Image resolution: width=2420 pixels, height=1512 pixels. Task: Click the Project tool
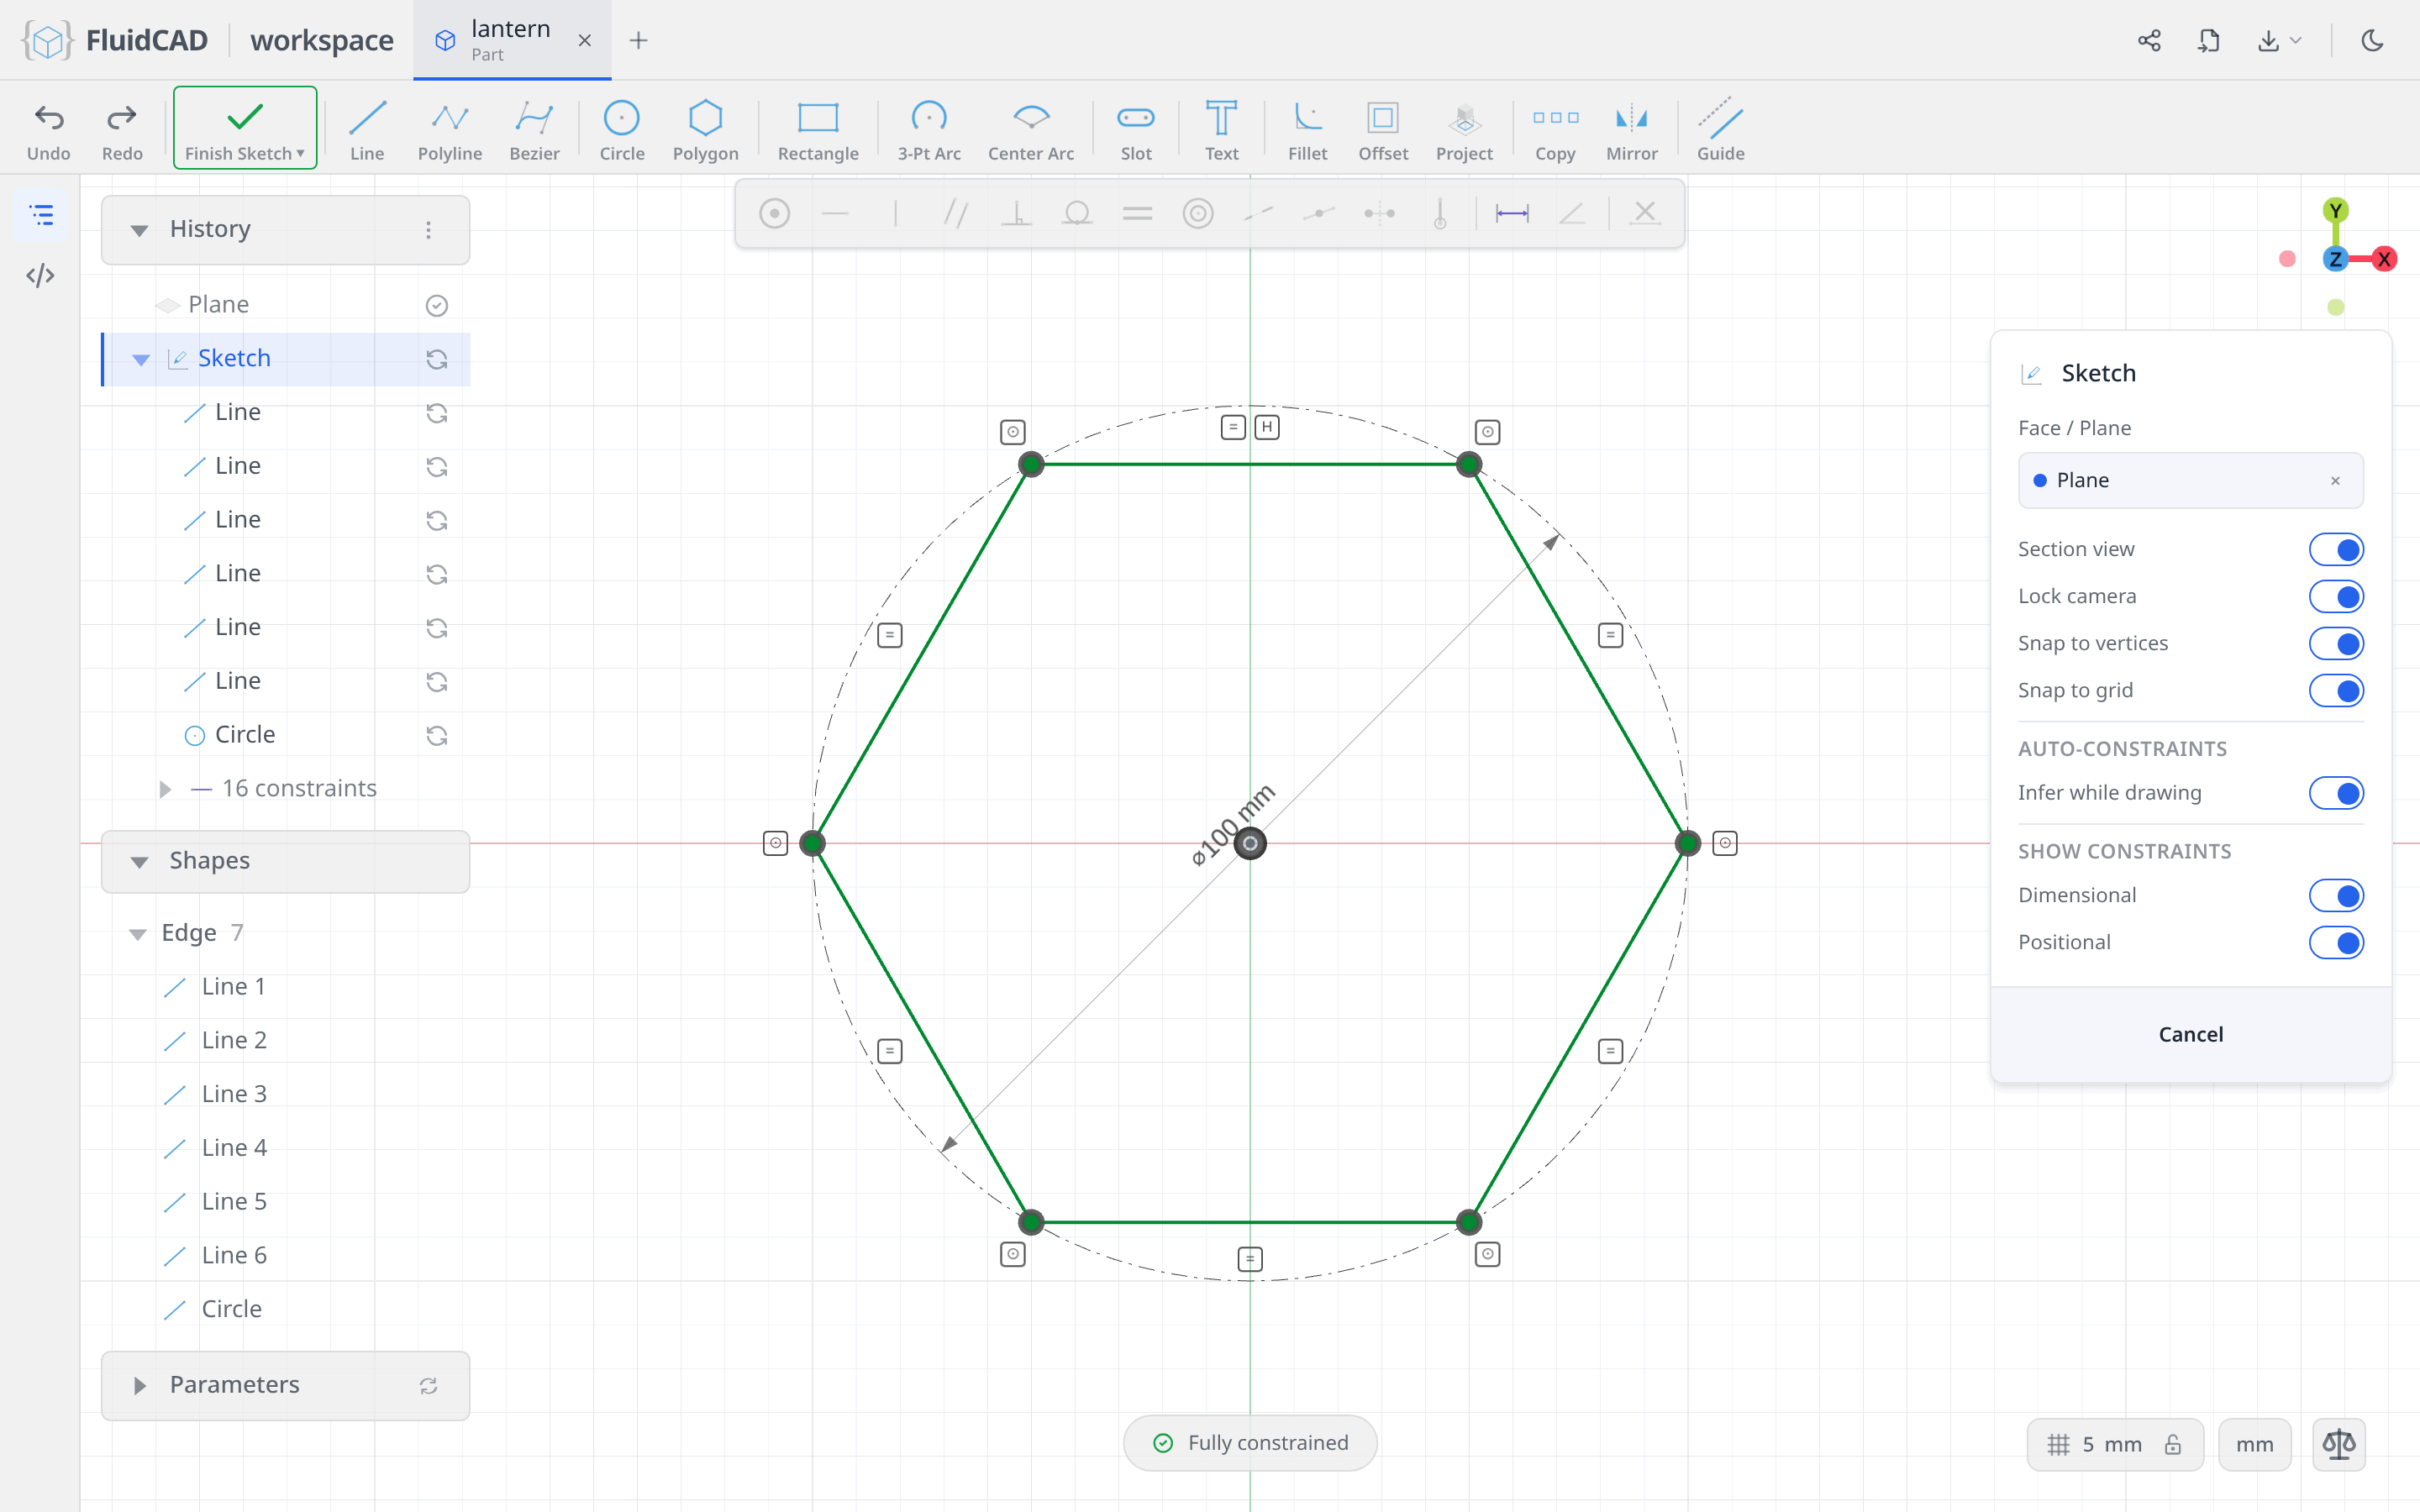point(1464,130)
